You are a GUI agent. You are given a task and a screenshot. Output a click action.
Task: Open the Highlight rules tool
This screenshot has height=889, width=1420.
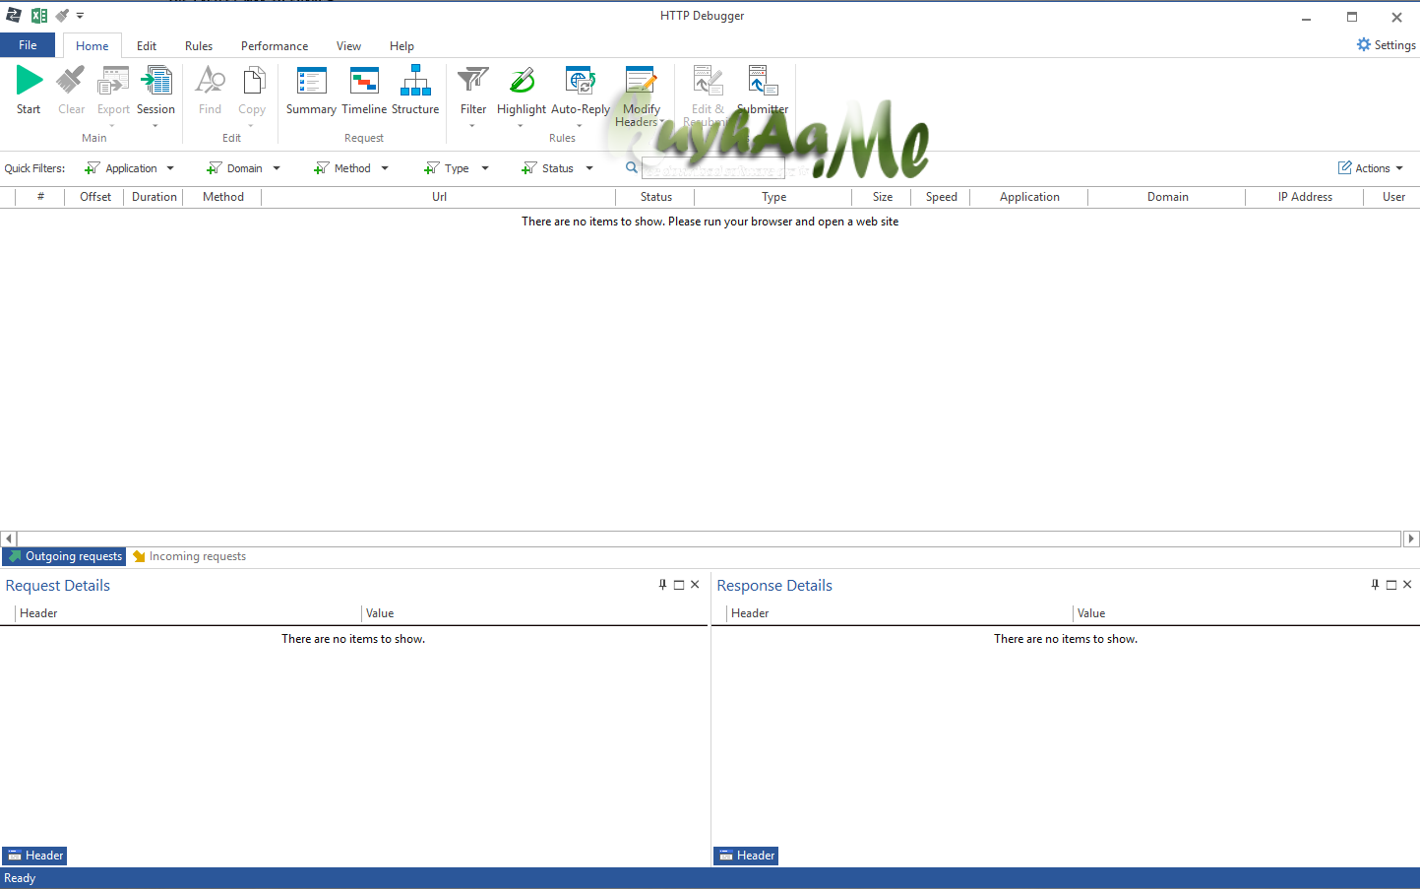(x=522, y=95)
